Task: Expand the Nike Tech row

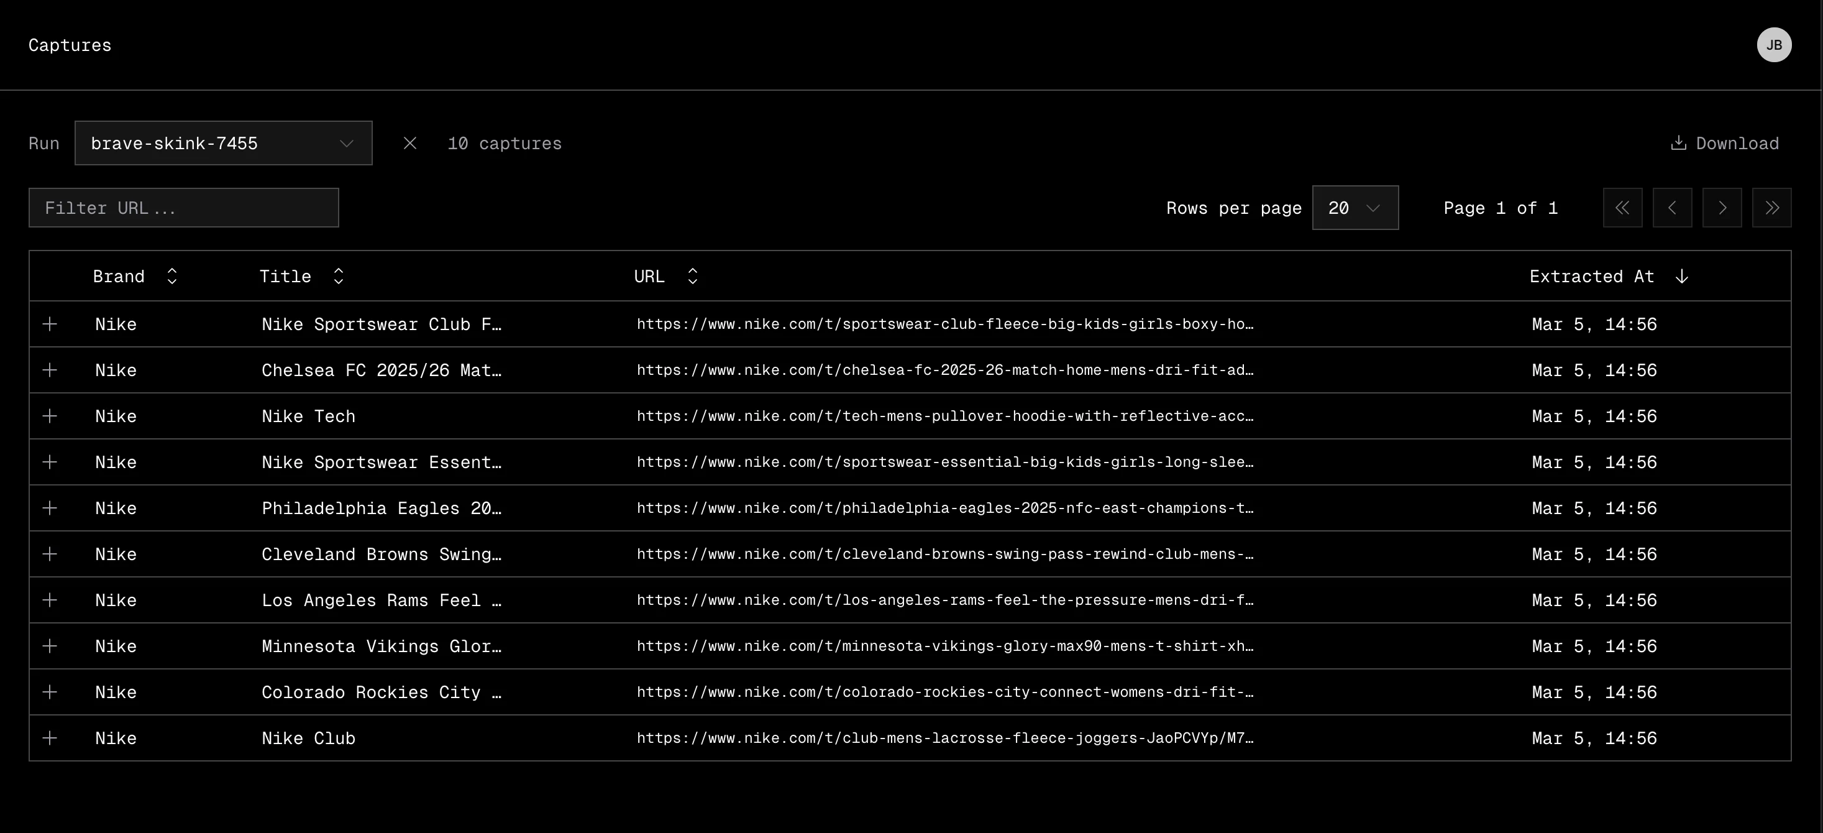Action: click(x=50, y=416)
